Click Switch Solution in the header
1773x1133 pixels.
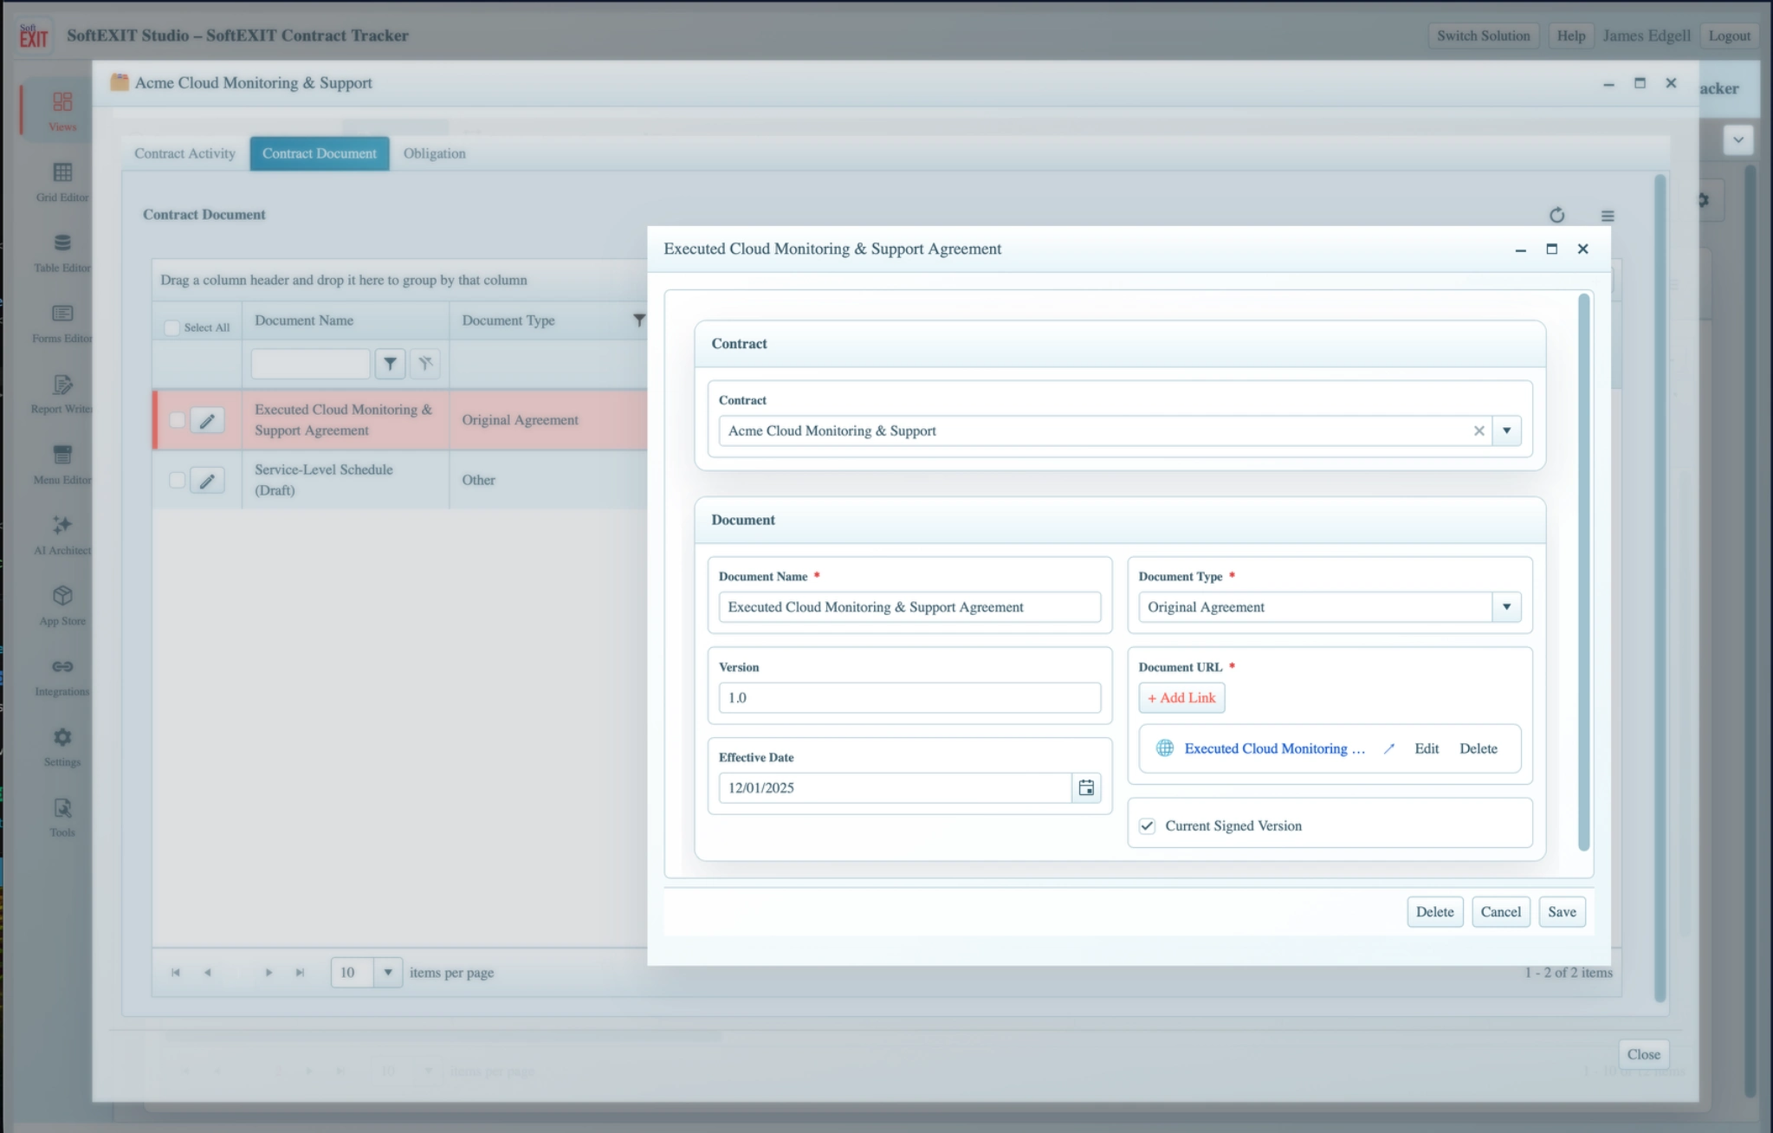(1483, 36)
